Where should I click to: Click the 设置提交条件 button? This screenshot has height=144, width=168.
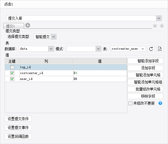(x=18, y=119)
